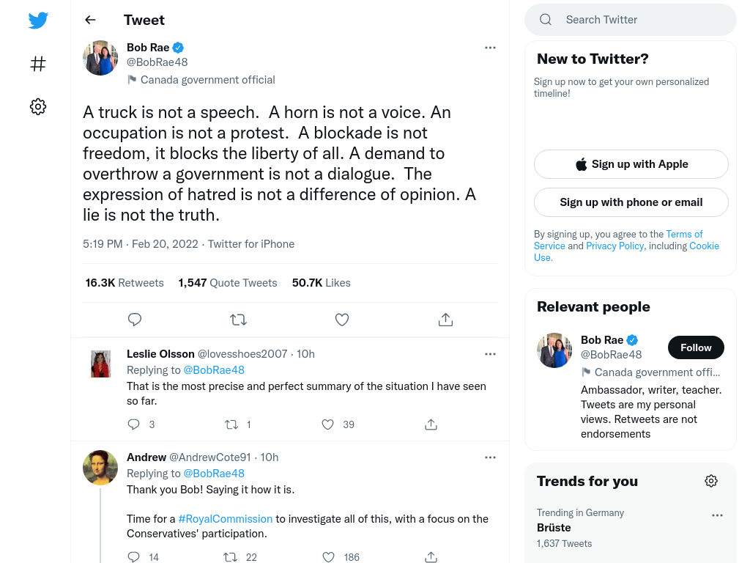Viewport: 750px width, 563px height.
Task: Retweet Andrew's reply with 22 retweets
Action: point(231,557)
